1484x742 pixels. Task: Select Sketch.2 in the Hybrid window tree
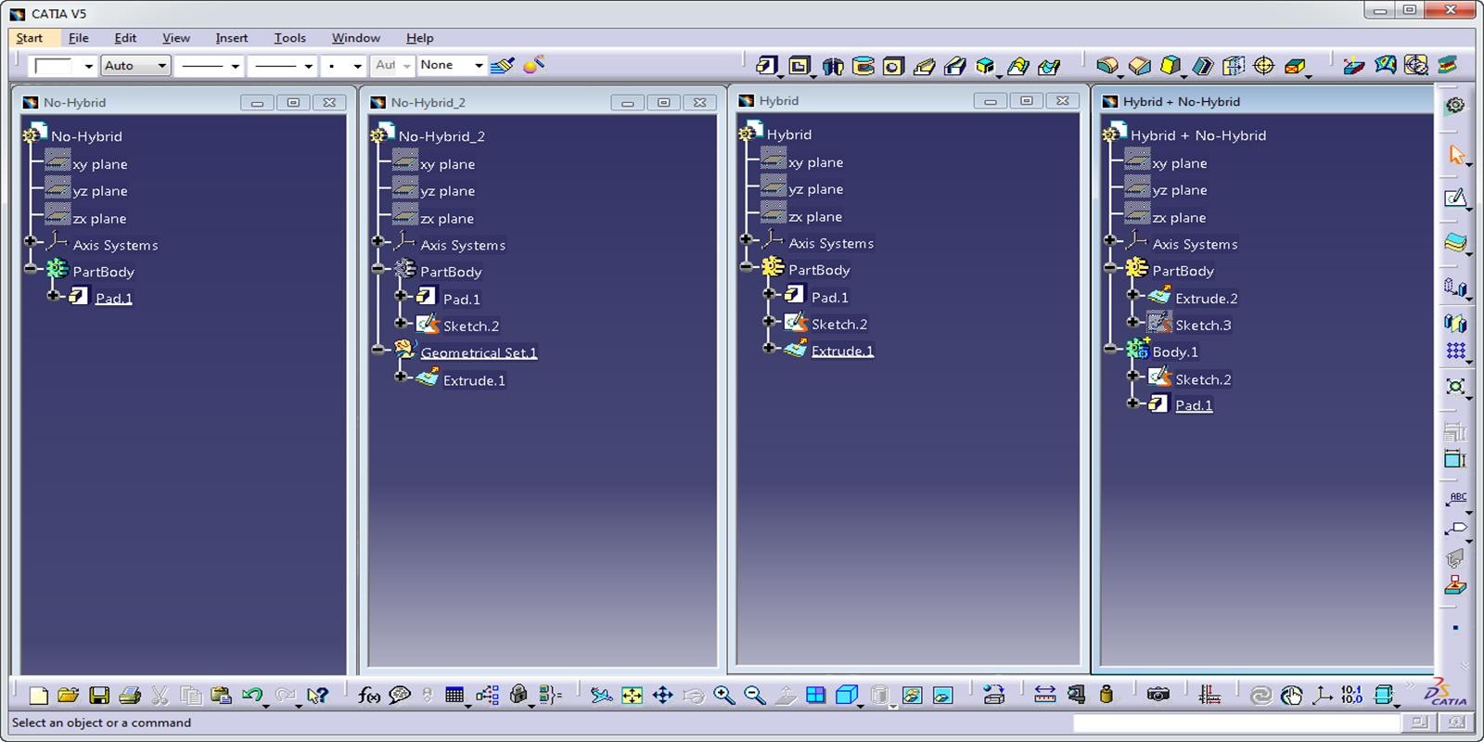[x=838, y=324]
